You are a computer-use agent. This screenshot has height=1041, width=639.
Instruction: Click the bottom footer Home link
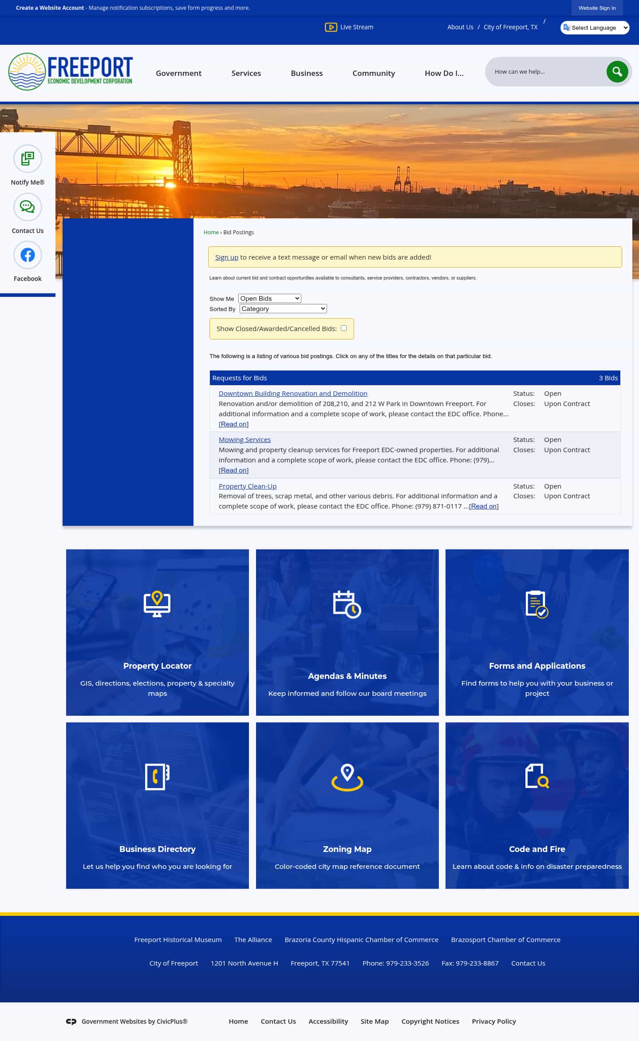click(238, 1021)
